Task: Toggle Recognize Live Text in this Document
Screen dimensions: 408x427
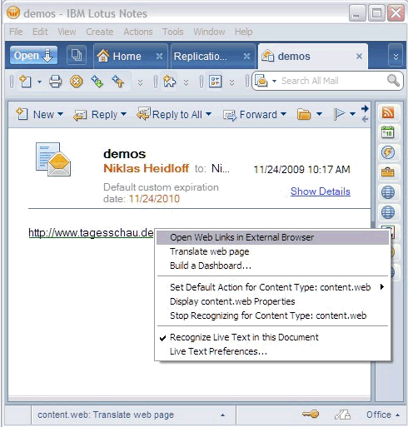Action: pyautogui.click(x=273, y=337)
